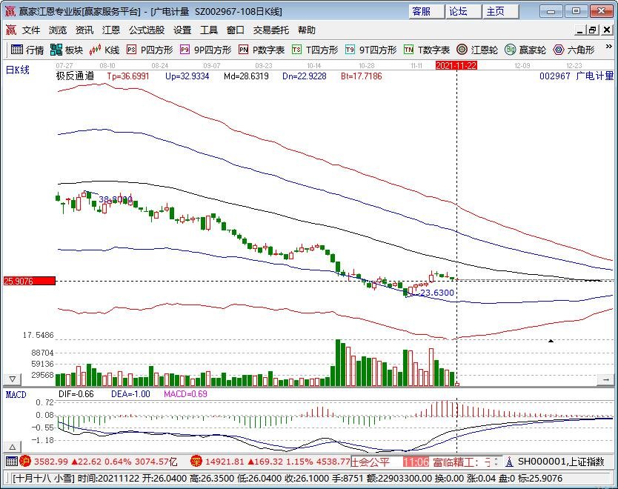Open the 江恩轮 Gann wheel tool
618x489 pixels.
[x=477, y=50]
